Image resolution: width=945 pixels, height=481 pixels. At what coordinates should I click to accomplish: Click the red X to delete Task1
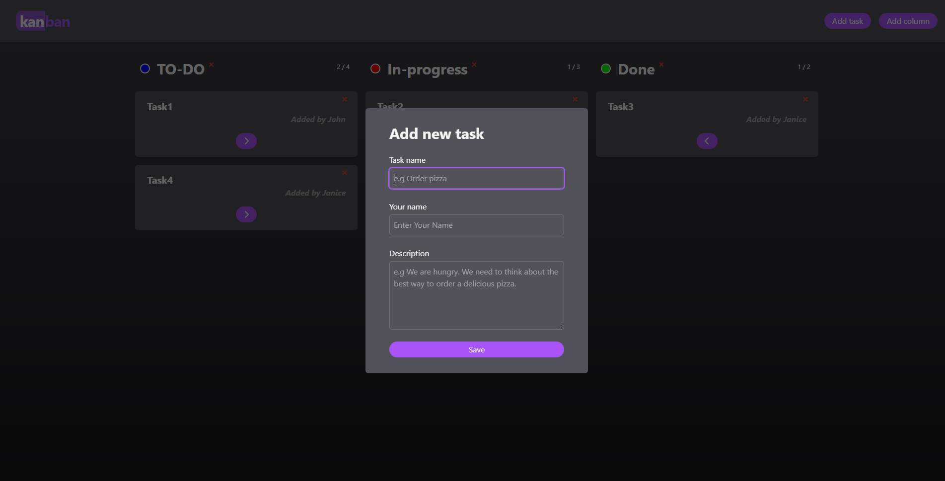point(345,99)
